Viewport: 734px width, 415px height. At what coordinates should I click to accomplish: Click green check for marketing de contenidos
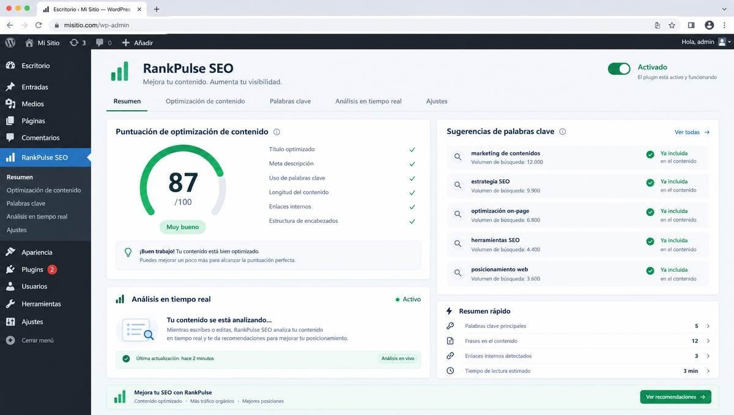pyautogui.click(x=650, y=154)
